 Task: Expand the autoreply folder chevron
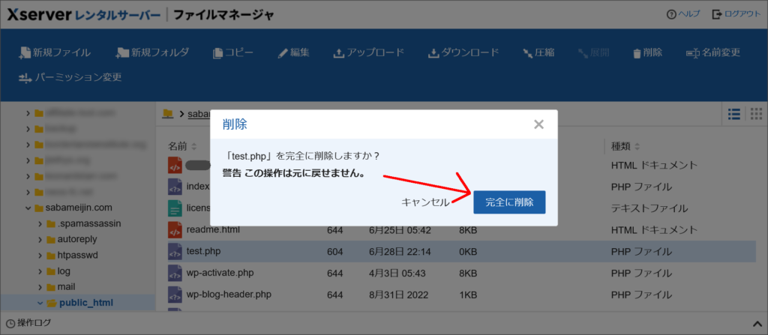click(x=40, y=240)
